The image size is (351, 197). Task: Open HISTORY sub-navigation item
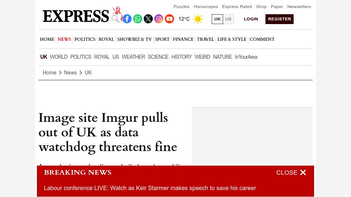[182, 57]
